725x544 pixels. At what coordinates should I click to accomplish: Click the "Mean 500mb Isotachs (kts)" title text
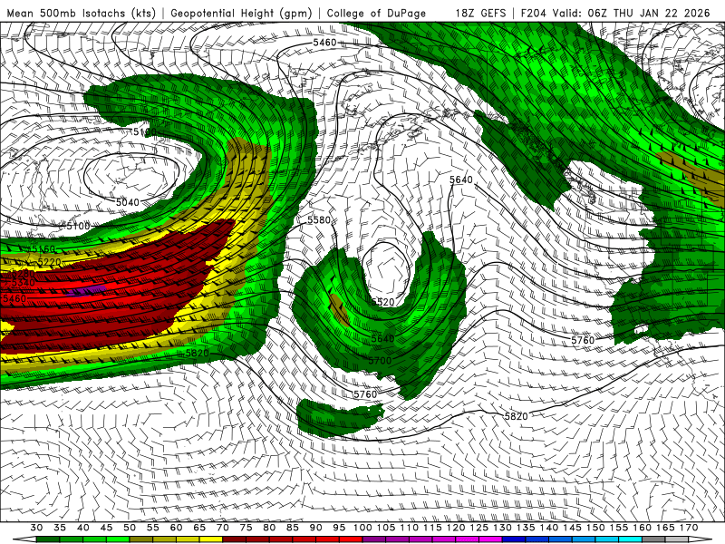click(x=81, y=14)
